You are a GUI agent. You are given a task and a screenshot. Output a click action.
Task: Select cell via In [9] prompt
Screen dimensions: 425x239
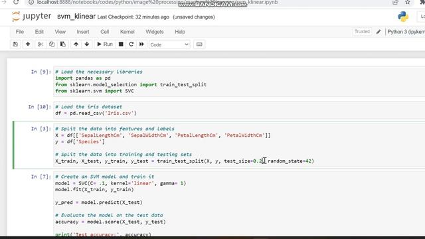coord(41,72)
